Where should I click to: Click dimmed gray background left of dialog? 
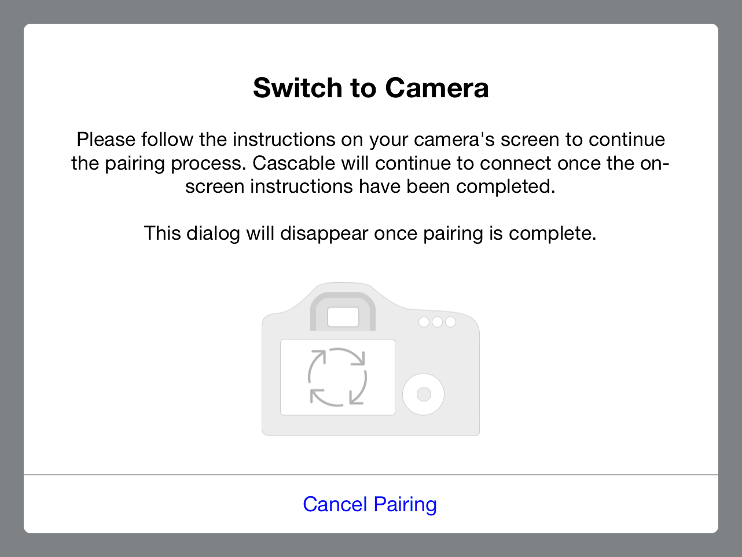pos(12,278)
